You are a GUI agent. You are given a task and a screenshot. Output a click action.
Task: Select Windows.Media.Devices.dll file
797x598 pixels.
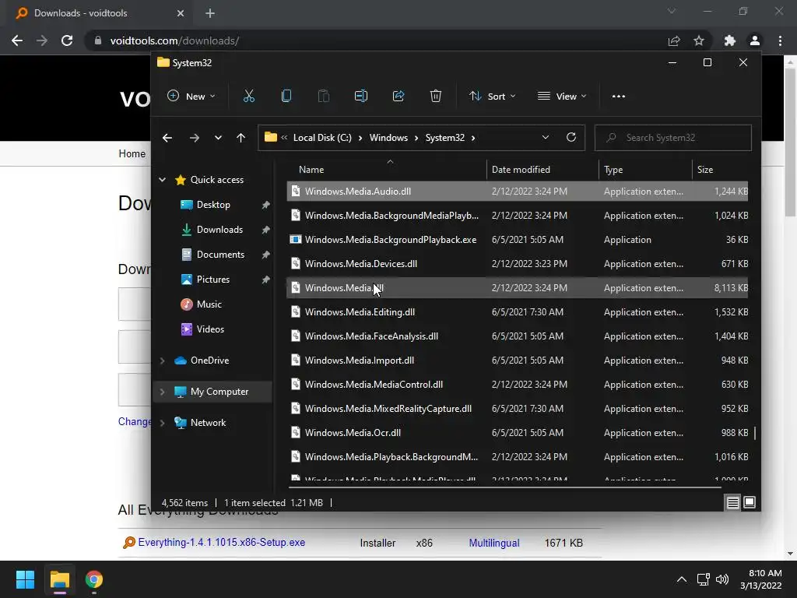[x=518, y=264]
